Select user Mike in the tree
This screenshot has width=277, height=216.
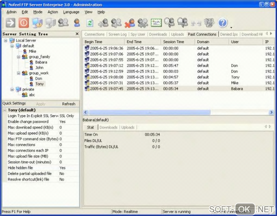pos(32,51)
